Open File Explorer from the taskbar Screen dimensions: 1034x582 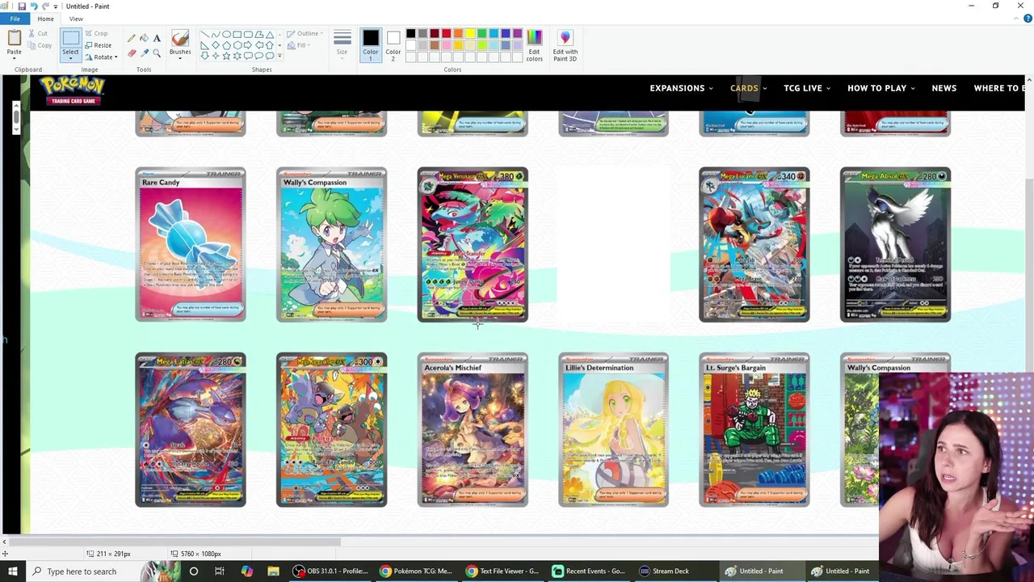coord(273,571)
